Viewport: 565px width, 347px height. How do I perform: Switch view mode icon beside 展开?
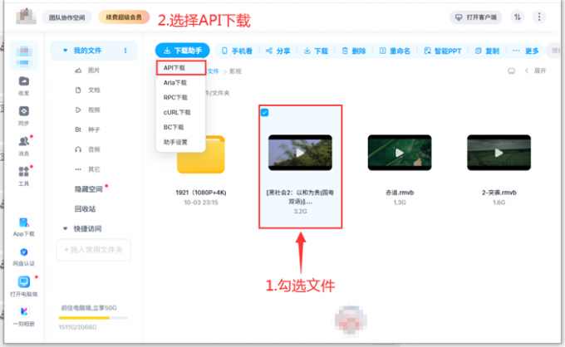click(x=511, y=71)
